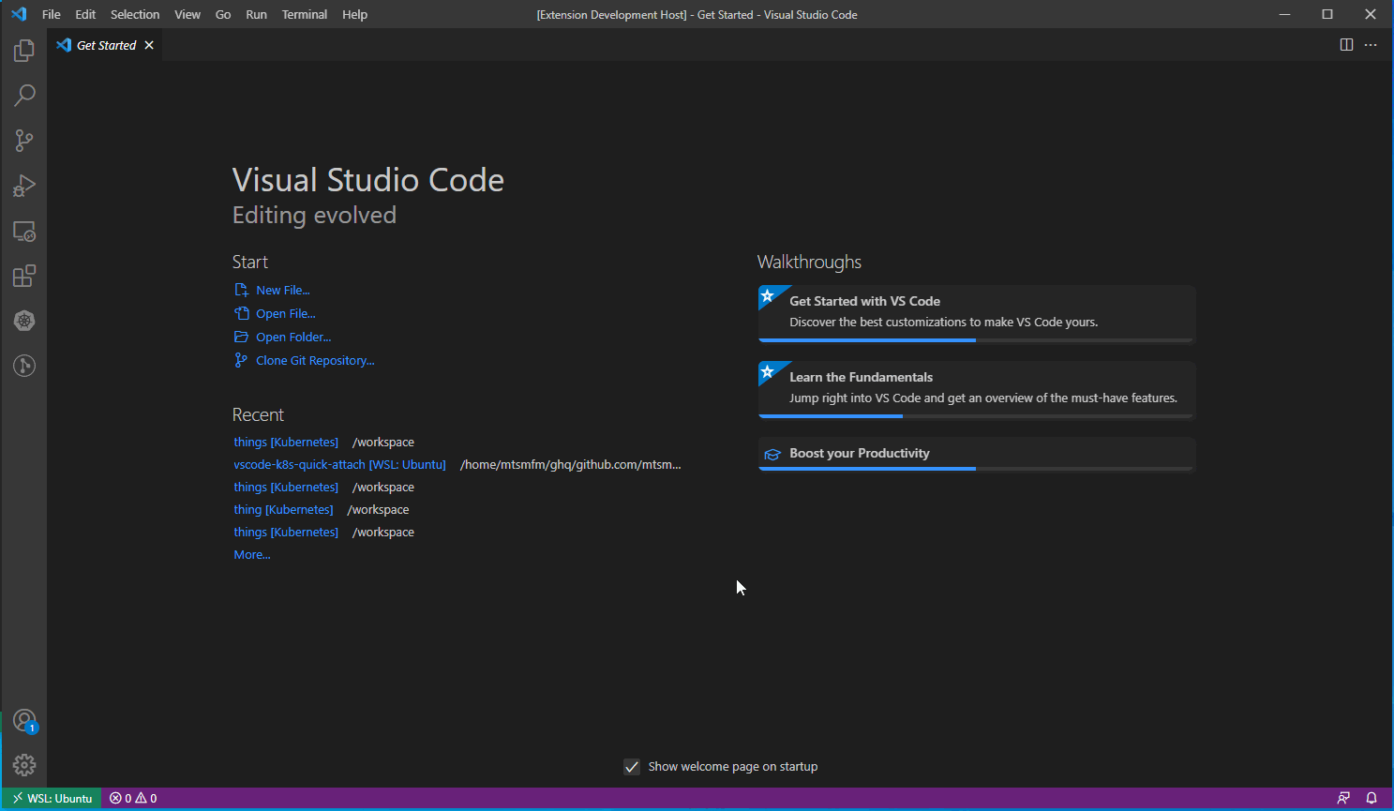Minimize the VS Code window

pos(1285,14)
